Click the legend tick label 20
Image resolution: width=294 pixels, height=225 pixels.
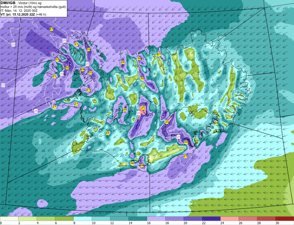click(x=186, y=223)
